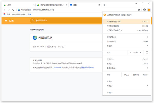Open the settings hamburger menu

(x=6, y=21)
